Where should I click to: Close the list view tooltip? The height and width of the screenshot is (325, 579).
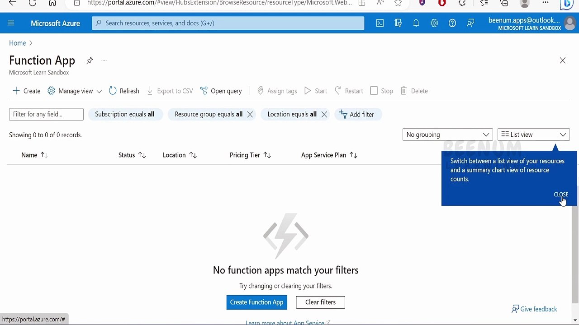tap(561, 195)
